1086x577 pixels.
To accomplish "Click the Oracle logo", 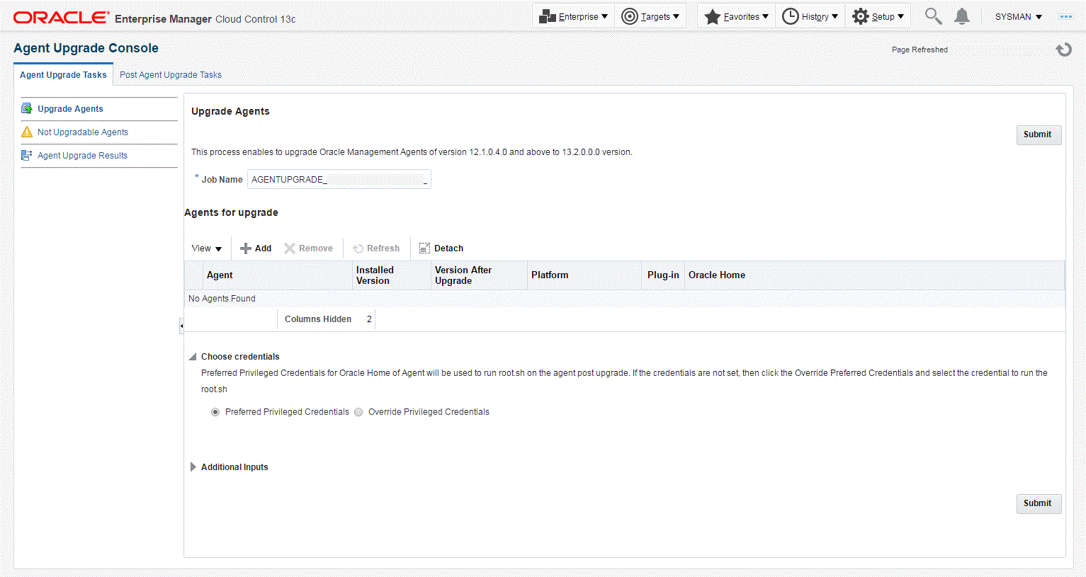I will click(x=62, y=17).
